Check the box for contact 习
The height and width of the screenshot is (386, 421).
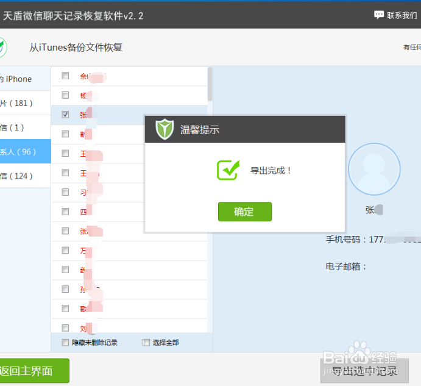point(65,192)
